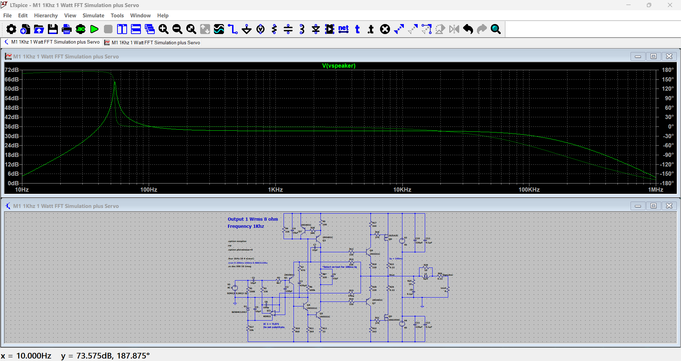Tile windows horizontally

click(x=136, y=29)
